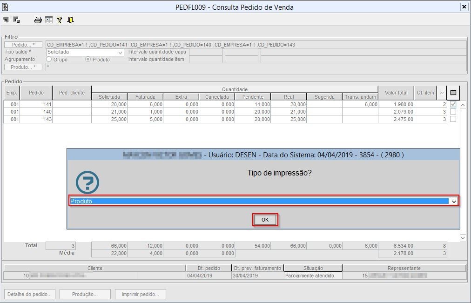The width and height of the screenshot is (471, 303).
Task: Click pendente value 14,000
Action: pyautogui.click(x=253, y=104)
